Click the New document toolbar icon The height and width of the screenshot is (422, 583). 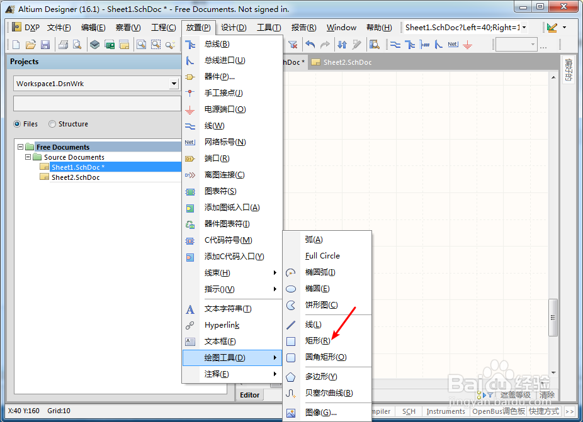16,45
